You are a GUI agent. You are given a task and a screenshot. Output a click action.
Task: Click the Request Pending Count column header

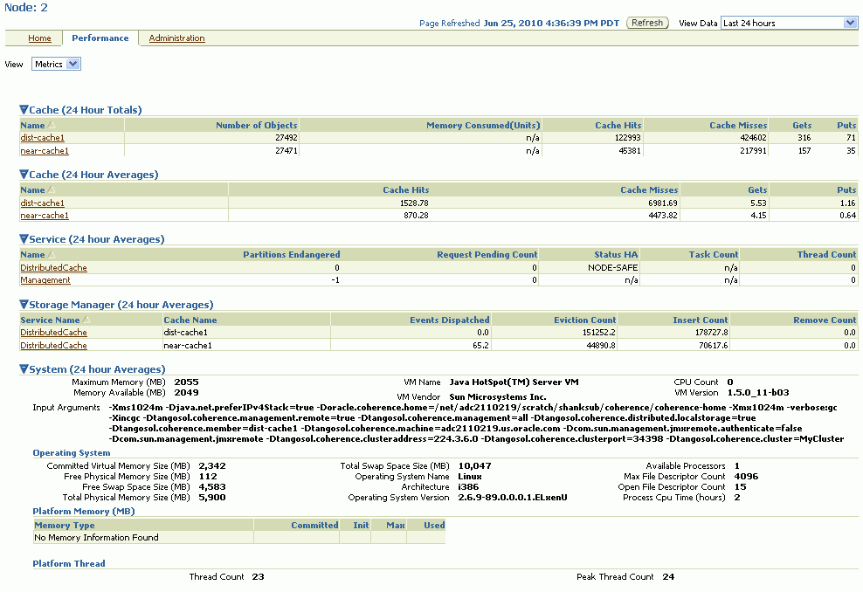(487, 254)
